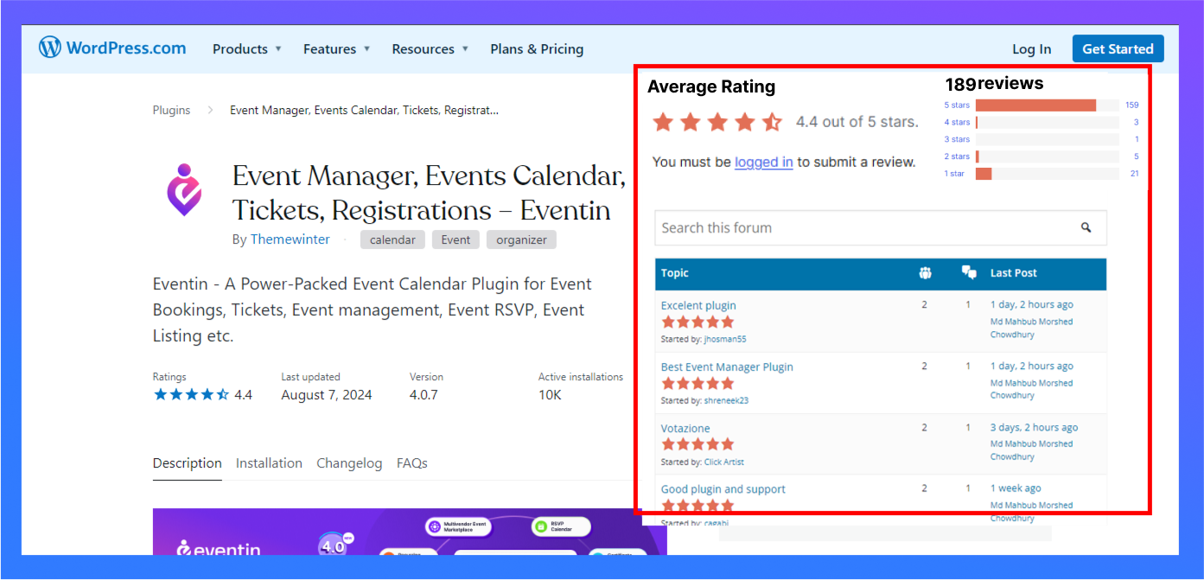Click the August 7, 2024 last updated date
This screenshot has height=580, width=1204.
pos(327,395)
